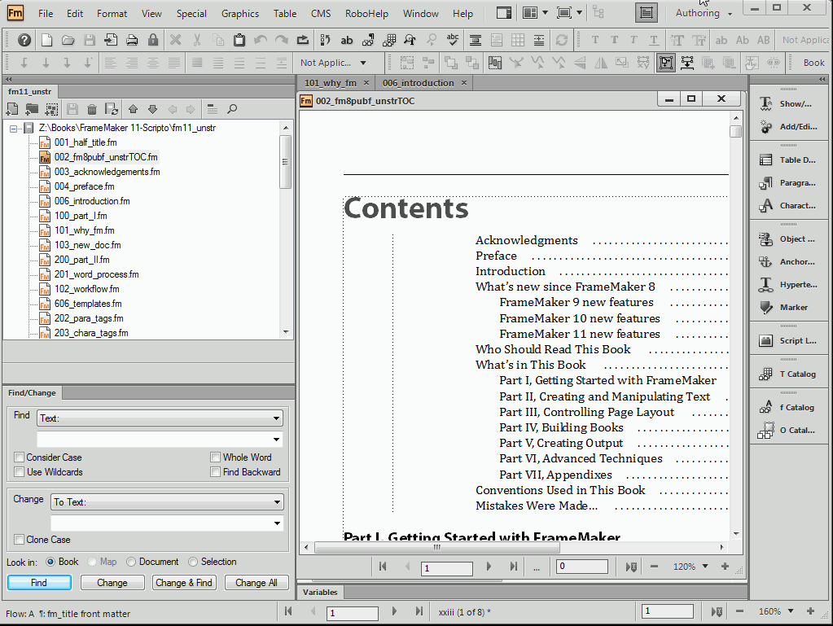Move book file up arrow icon
The height and width of the screenshot is (626, 833).
pyautogui.click(x=133, y=109)
